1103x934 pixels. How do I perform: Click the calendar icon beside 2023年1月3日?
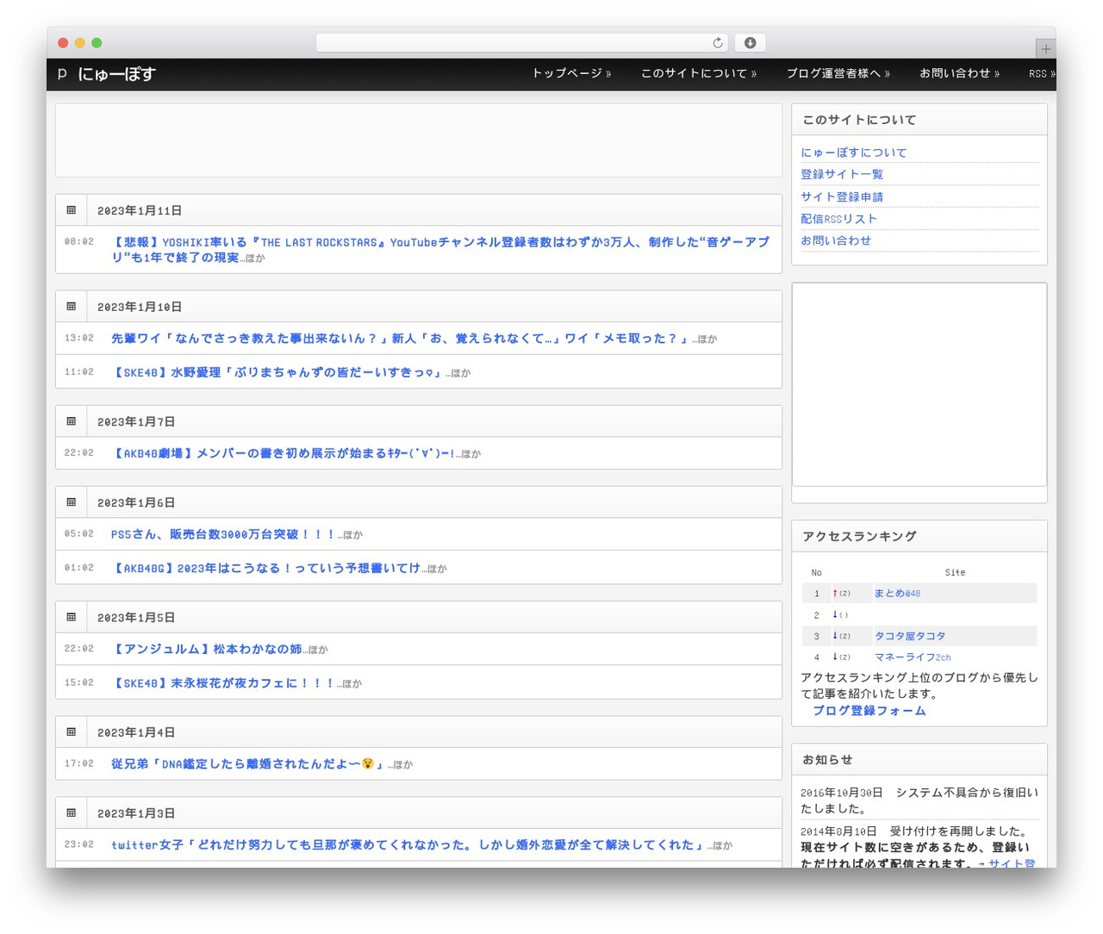tap(72, 813)
